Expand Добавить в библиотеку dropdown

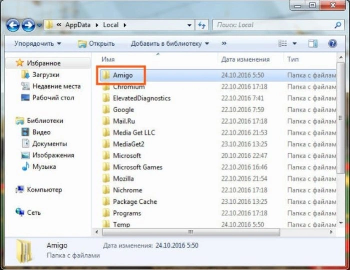coord(170,44)
